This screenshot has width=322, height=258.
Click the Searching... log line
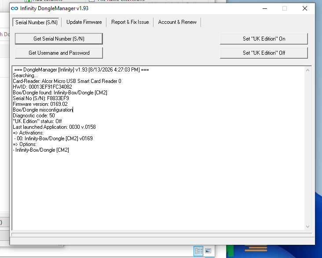point(25,75)
